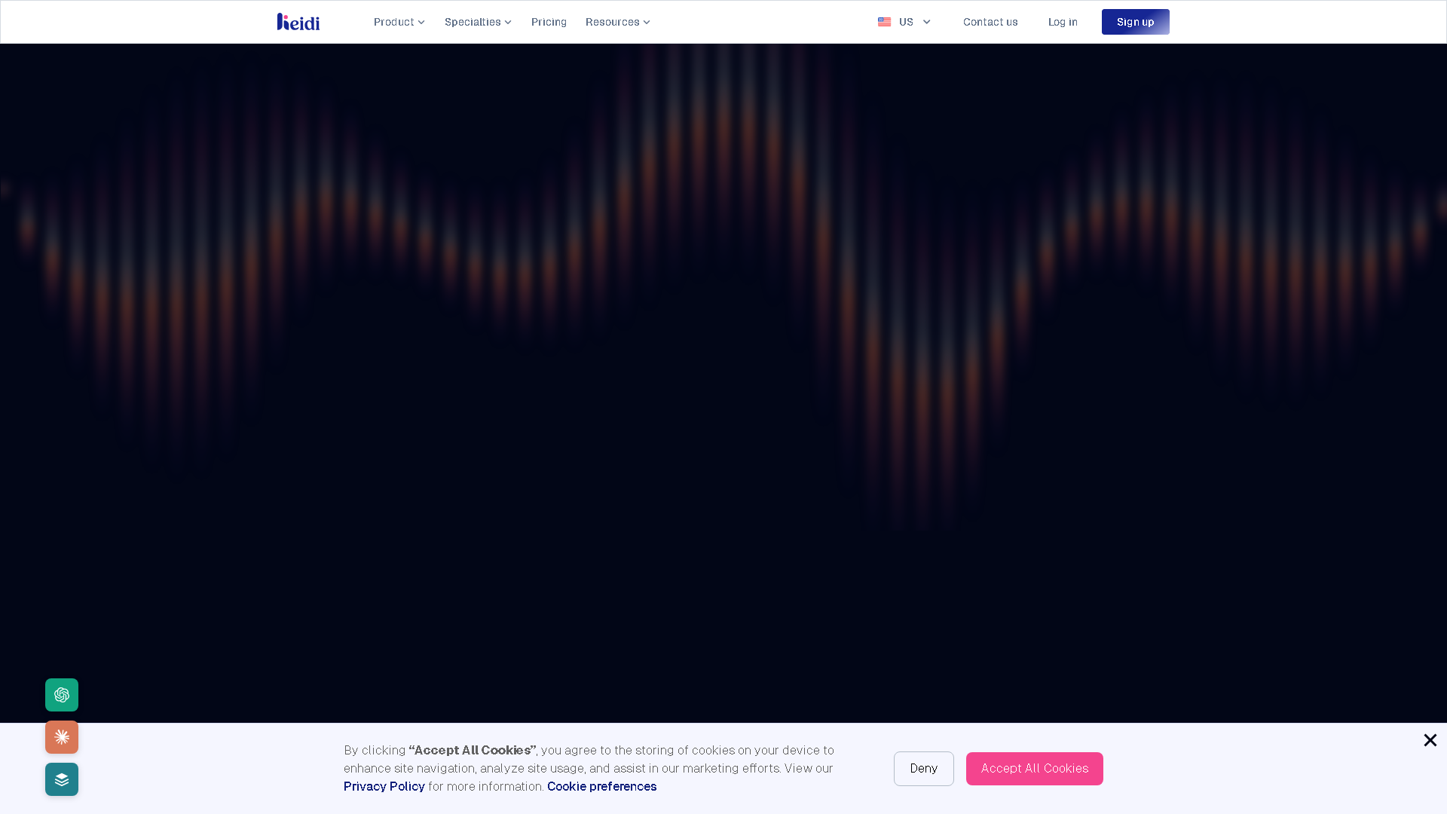Open Cookie preferences

[601, 786]
